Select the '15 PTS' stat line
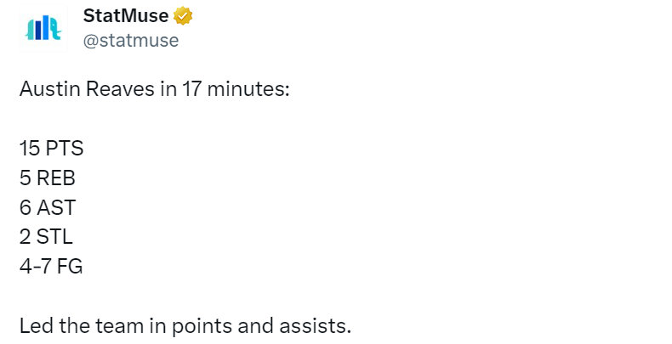 [x=51, y=148]
